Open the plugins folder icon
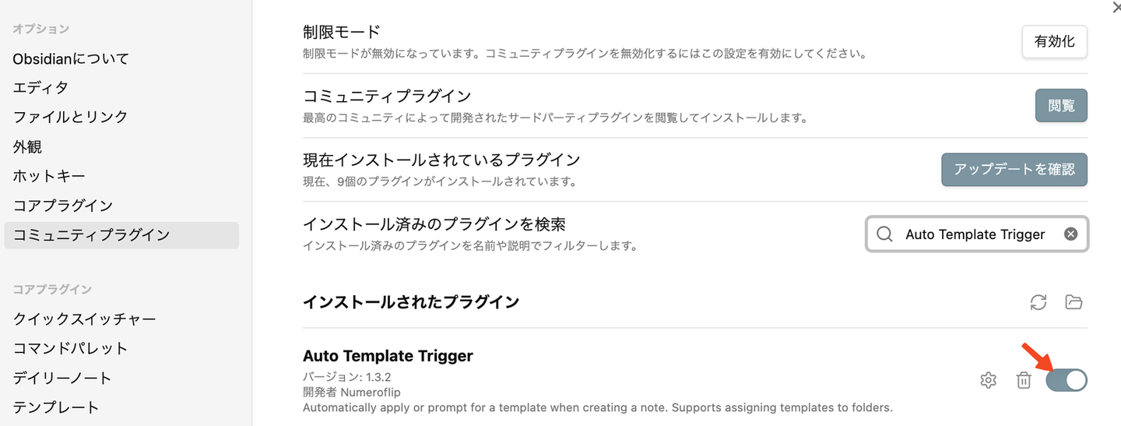Viewport: 1121px width, 426px height. 1074,302
